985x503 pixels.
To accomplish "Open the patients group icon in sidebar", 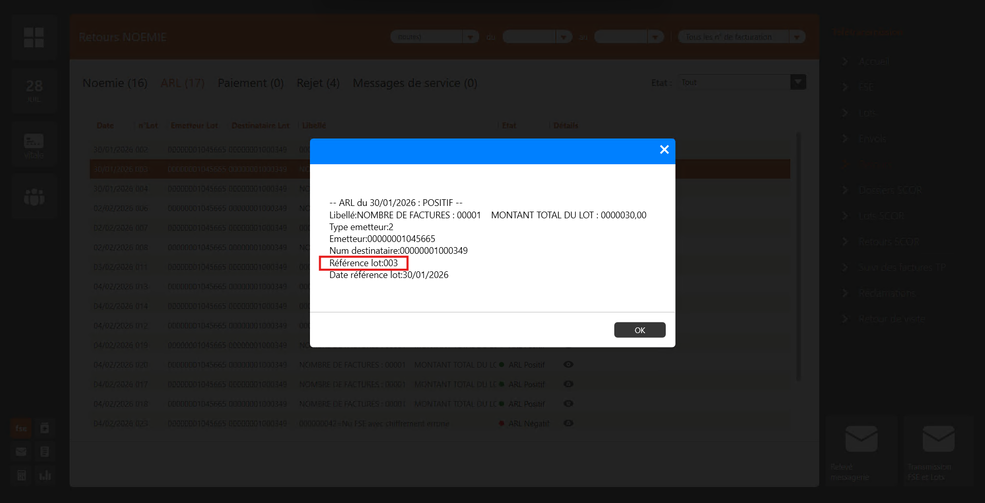I will pyautogui.click(x=34, y=197).
